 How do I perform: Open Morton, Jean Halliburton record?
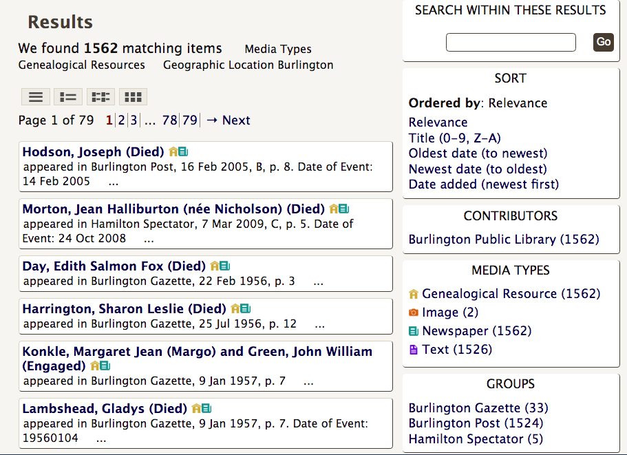[x=173, y=209]
